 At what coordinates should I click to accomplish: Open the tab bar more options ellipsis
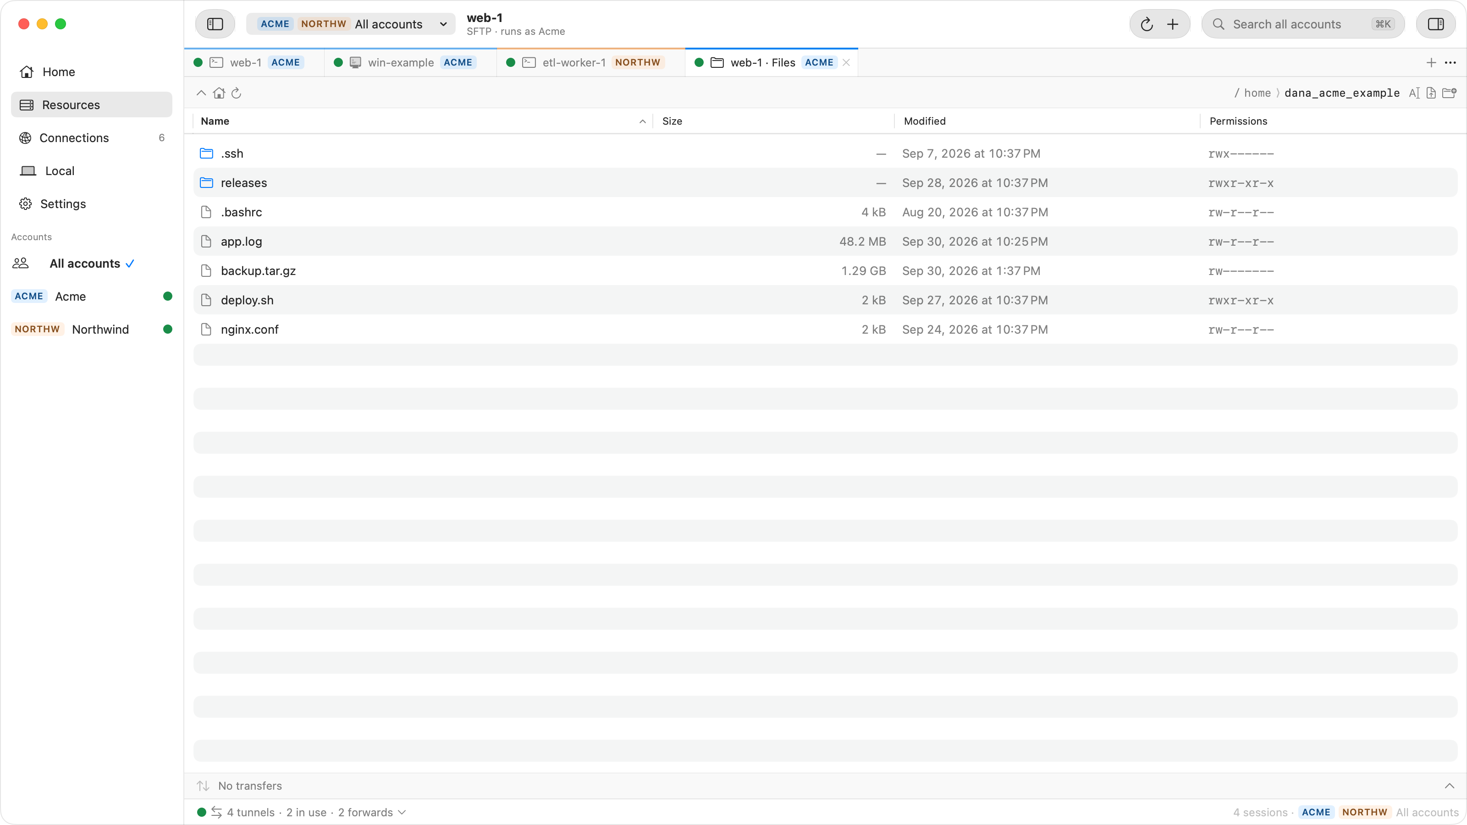1450,63
